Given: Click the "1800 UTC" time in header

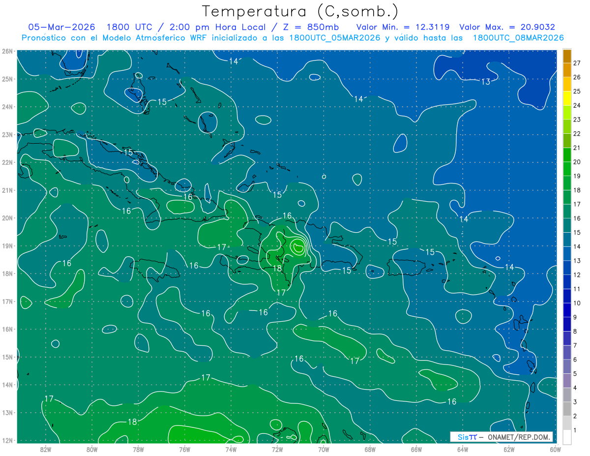Looking at the screenshot, I should tap(129, 27).
